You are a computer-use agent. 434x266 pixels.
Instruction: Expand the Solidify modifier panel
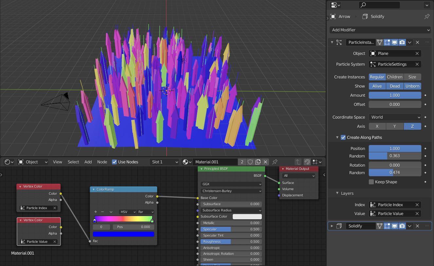pos(332,226)
